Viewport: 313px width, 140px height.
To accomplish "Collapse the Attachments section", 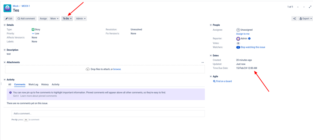I will [5, 62].
